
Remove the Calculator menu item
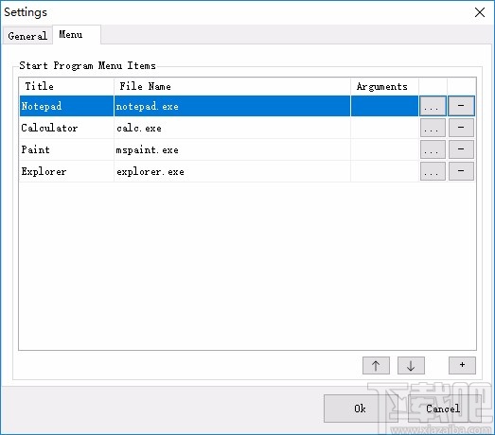[461, 128]
